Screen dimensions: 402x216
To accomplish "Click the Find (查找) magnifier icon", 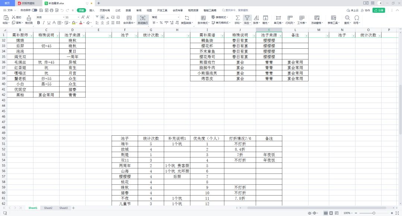I will click(347, 18).
